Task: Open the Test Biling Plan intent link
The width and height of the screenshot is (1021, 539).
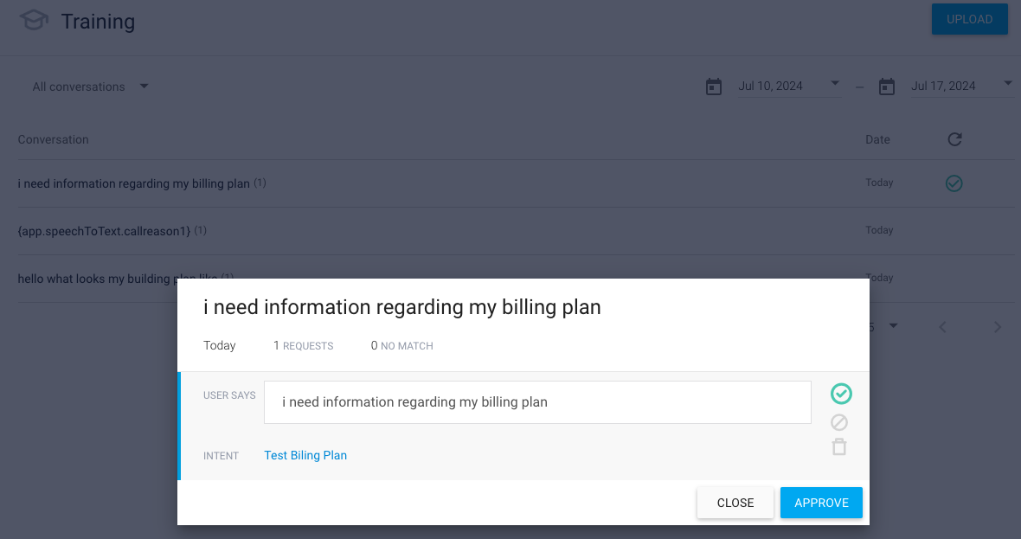Action: tap(305, 456)
